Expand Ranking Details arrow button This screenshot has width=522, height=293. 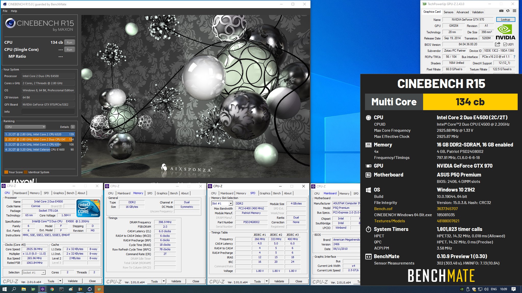click(73, 127)
